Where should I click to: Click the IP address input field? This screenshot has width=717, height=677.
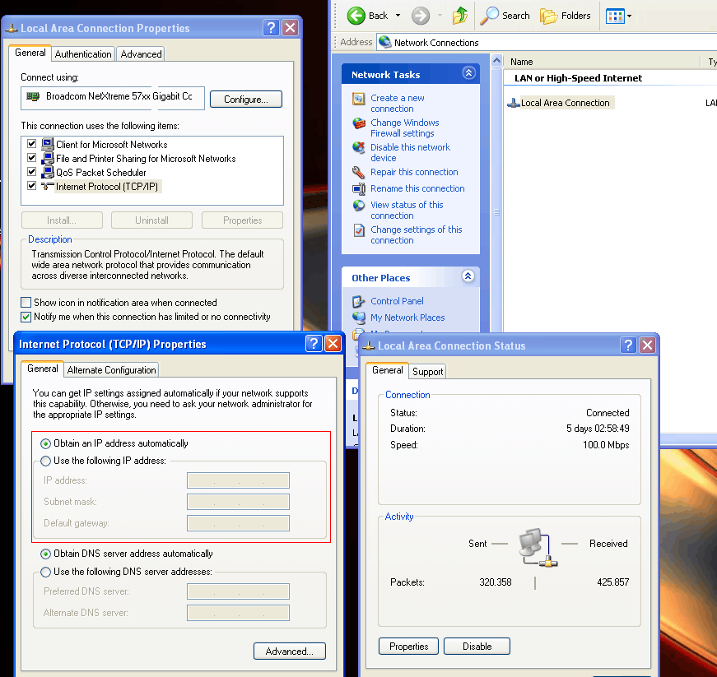click(238, 480)
